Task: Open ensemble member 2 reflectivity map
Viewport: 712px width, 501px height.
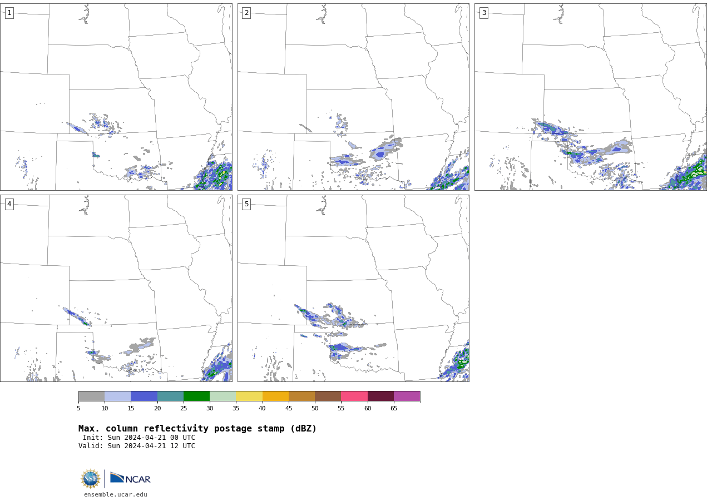Action: pyautogui.click(x=353, y=97)
